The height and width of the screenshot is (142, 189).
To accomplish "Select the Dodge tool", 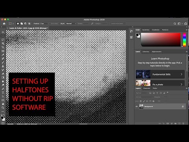I will click(x=3, y=85).
